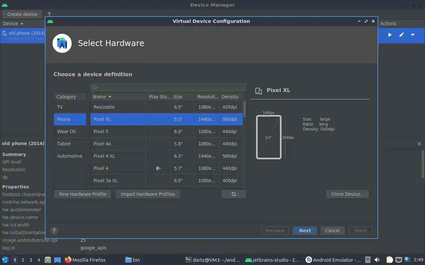The width and height of the screenshot is (425, 265).
Task: Click the Resolution column header
Action: pos(207,97)
